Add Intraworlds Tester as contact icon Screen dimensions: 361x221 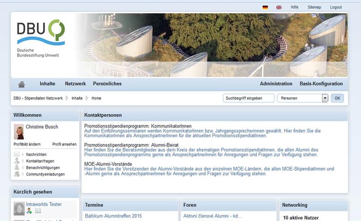click(x=29, y=211)
